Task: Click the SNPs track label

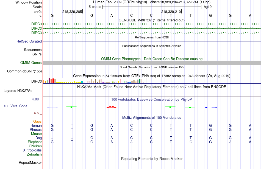Action: [x=37, y=54]
